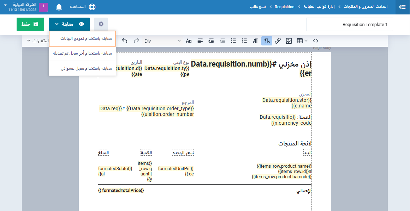
Task: Select preview using sample data option
Action: coord(83,38)
